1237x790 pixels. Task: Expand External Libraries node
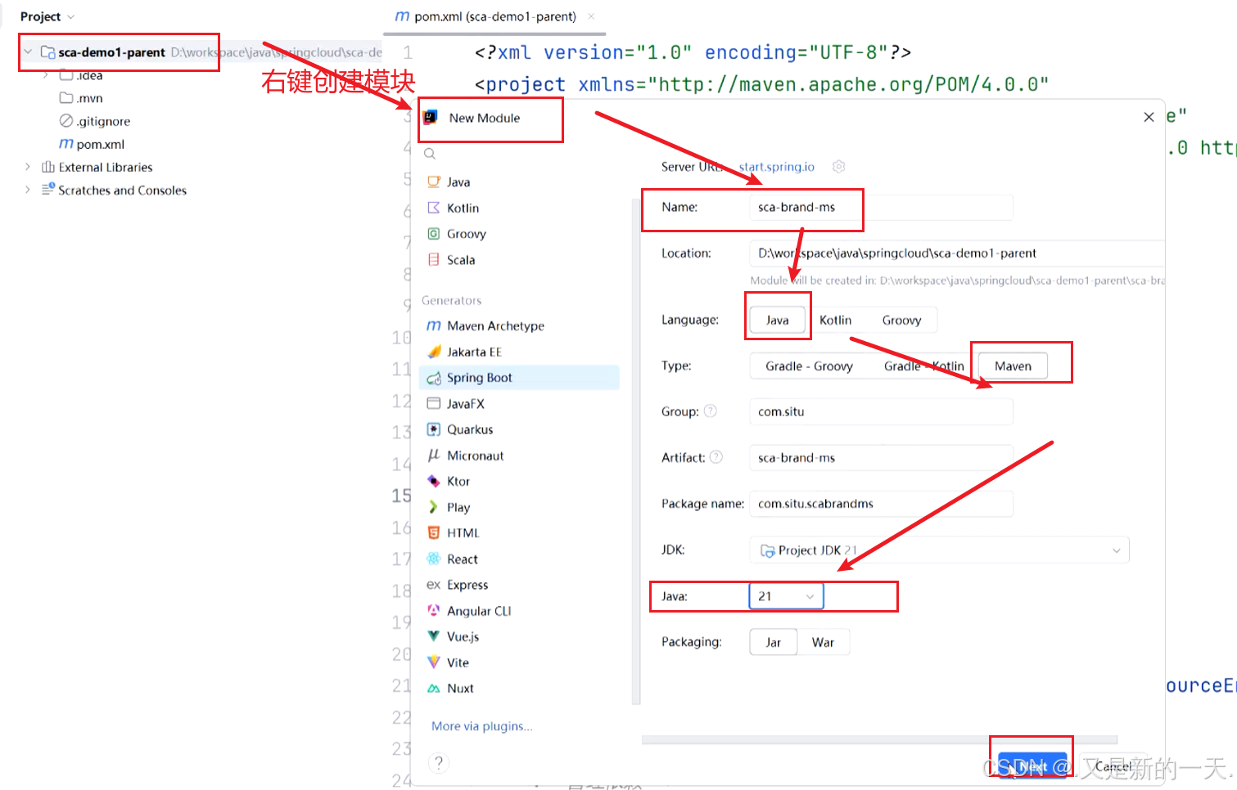[x=28, y=167]
